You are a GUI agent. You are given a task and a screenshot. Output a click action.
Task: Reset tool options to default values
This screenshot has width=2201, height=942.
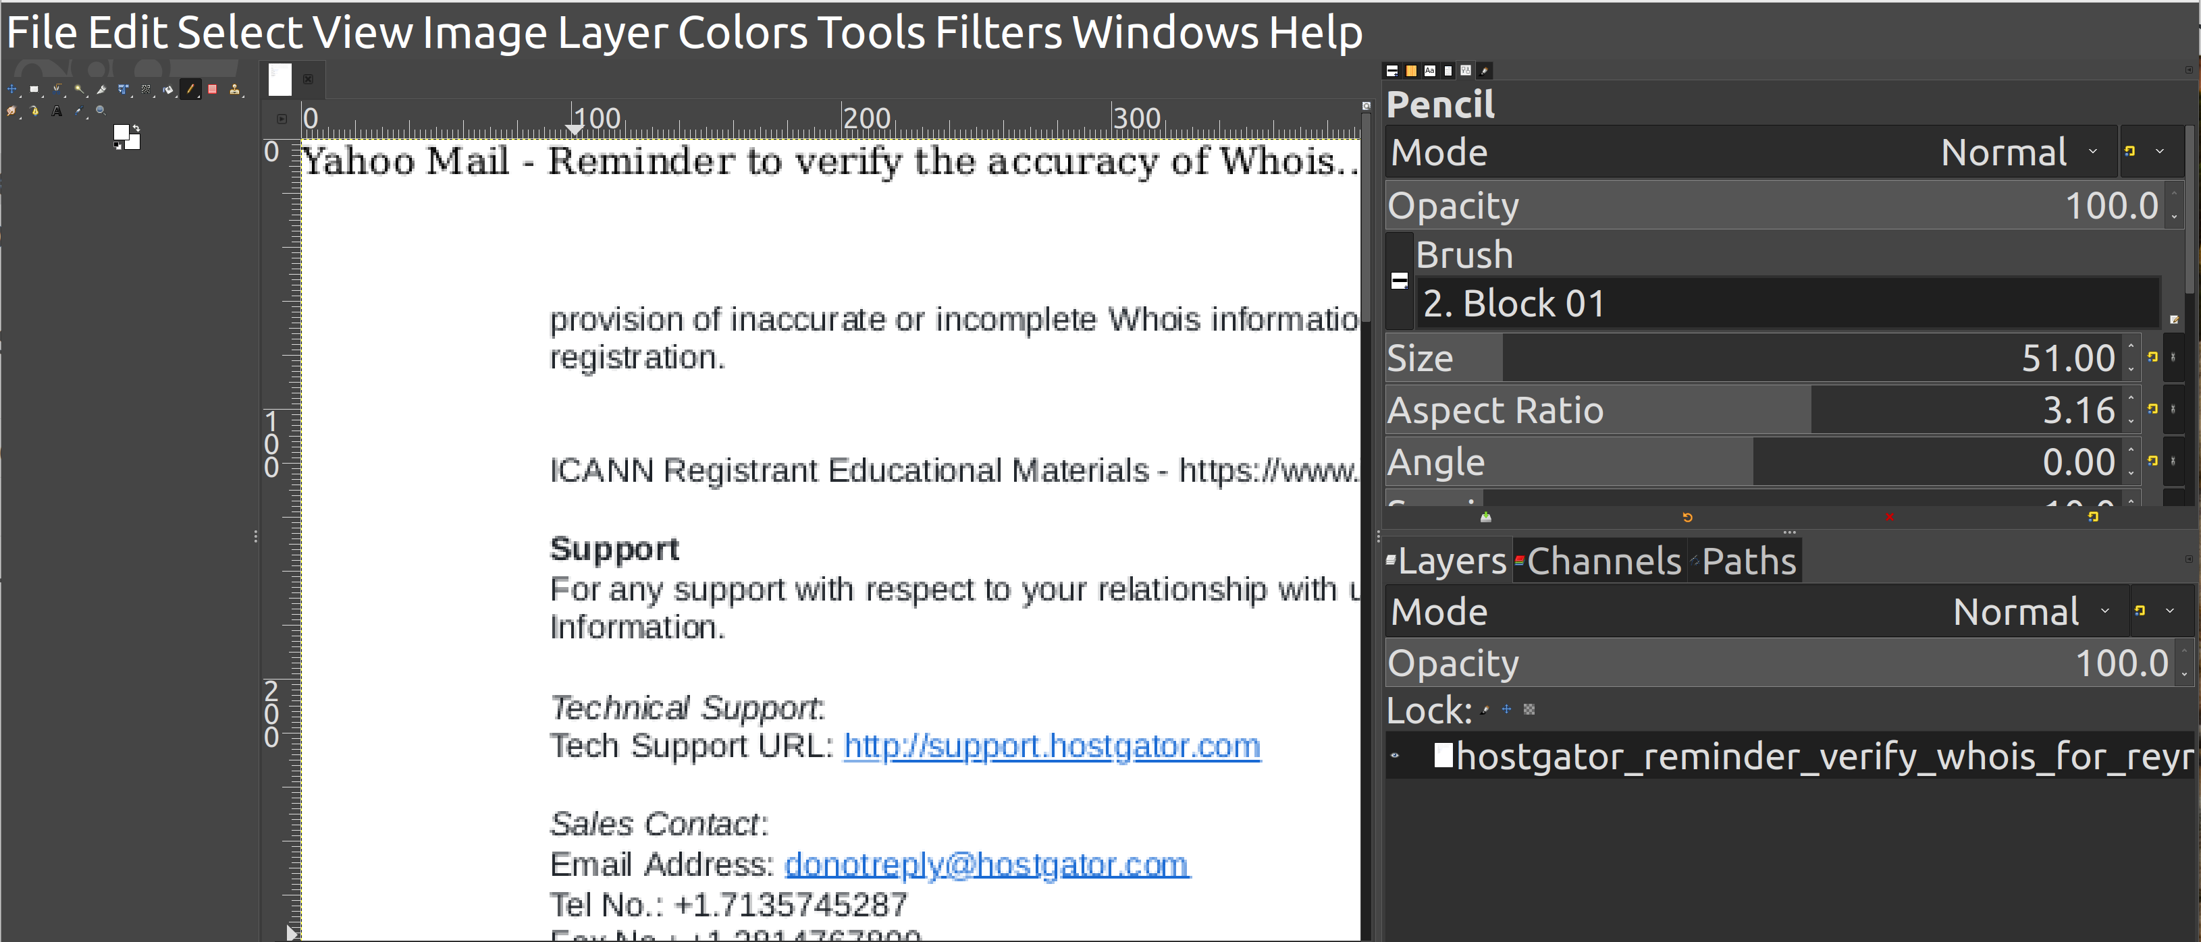click(x=2094, y=517)
